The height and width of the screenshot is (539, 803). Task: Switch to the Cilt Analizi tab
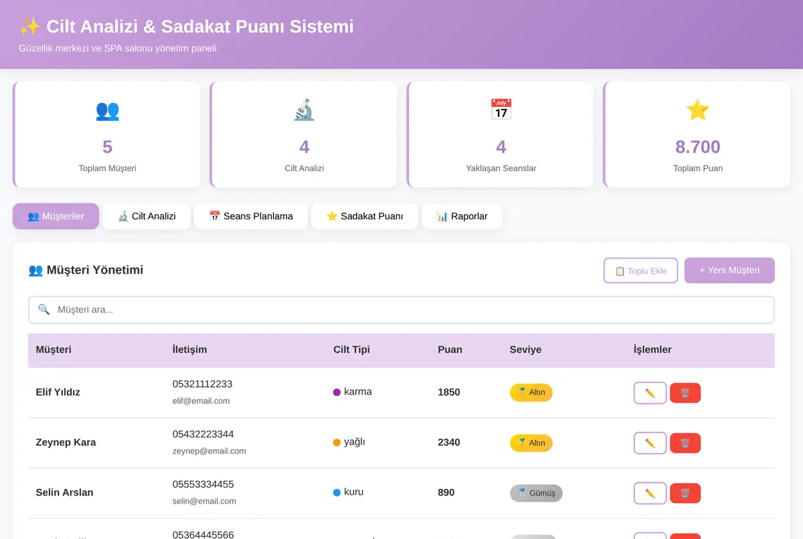click(147, 216)
